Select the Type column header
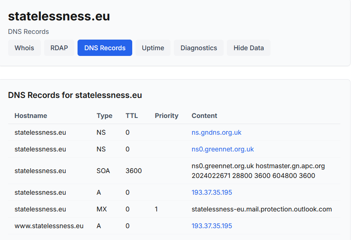 [x=104, y=116]
